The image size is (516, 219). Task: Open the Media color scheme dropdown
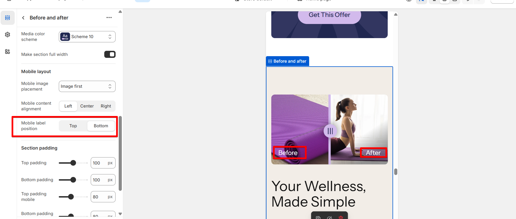(x=87, y=37)
